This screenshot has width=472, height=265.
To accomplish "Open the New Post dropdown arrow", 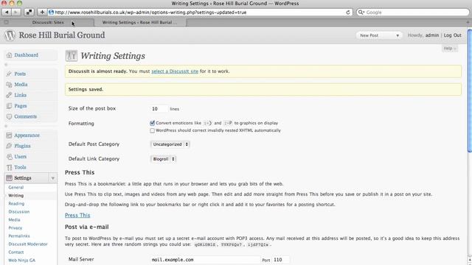I will click(398, 35).
